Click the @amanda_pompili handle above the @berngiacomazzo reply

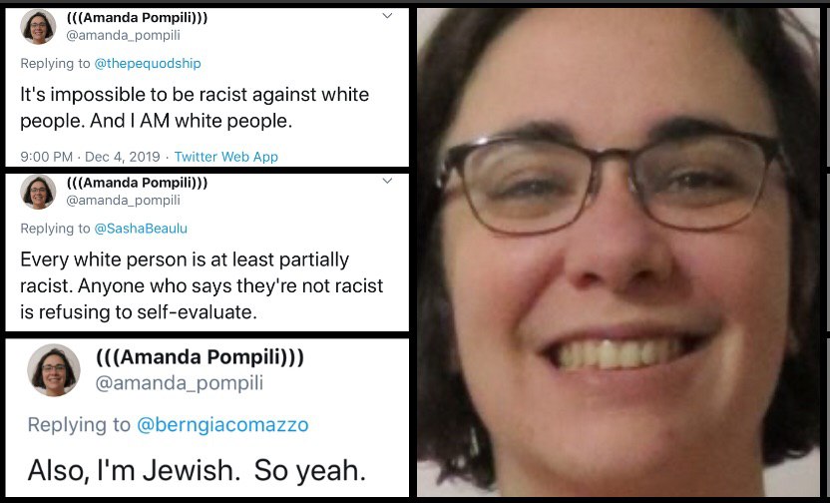(x=180, y=383)
